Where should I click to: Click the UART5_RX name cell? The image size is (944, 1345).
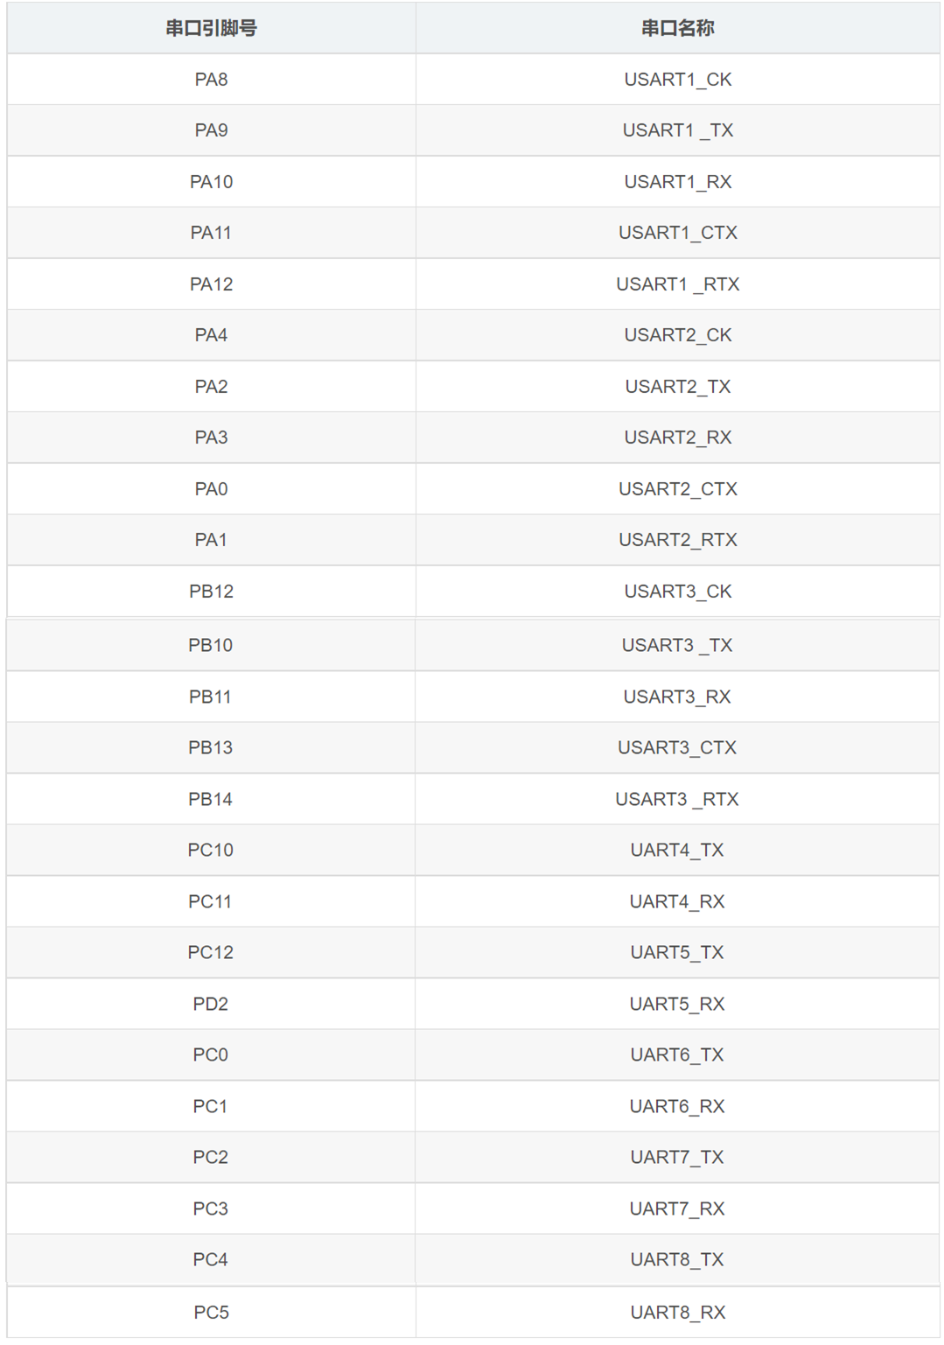click(x=677, y=1004)
